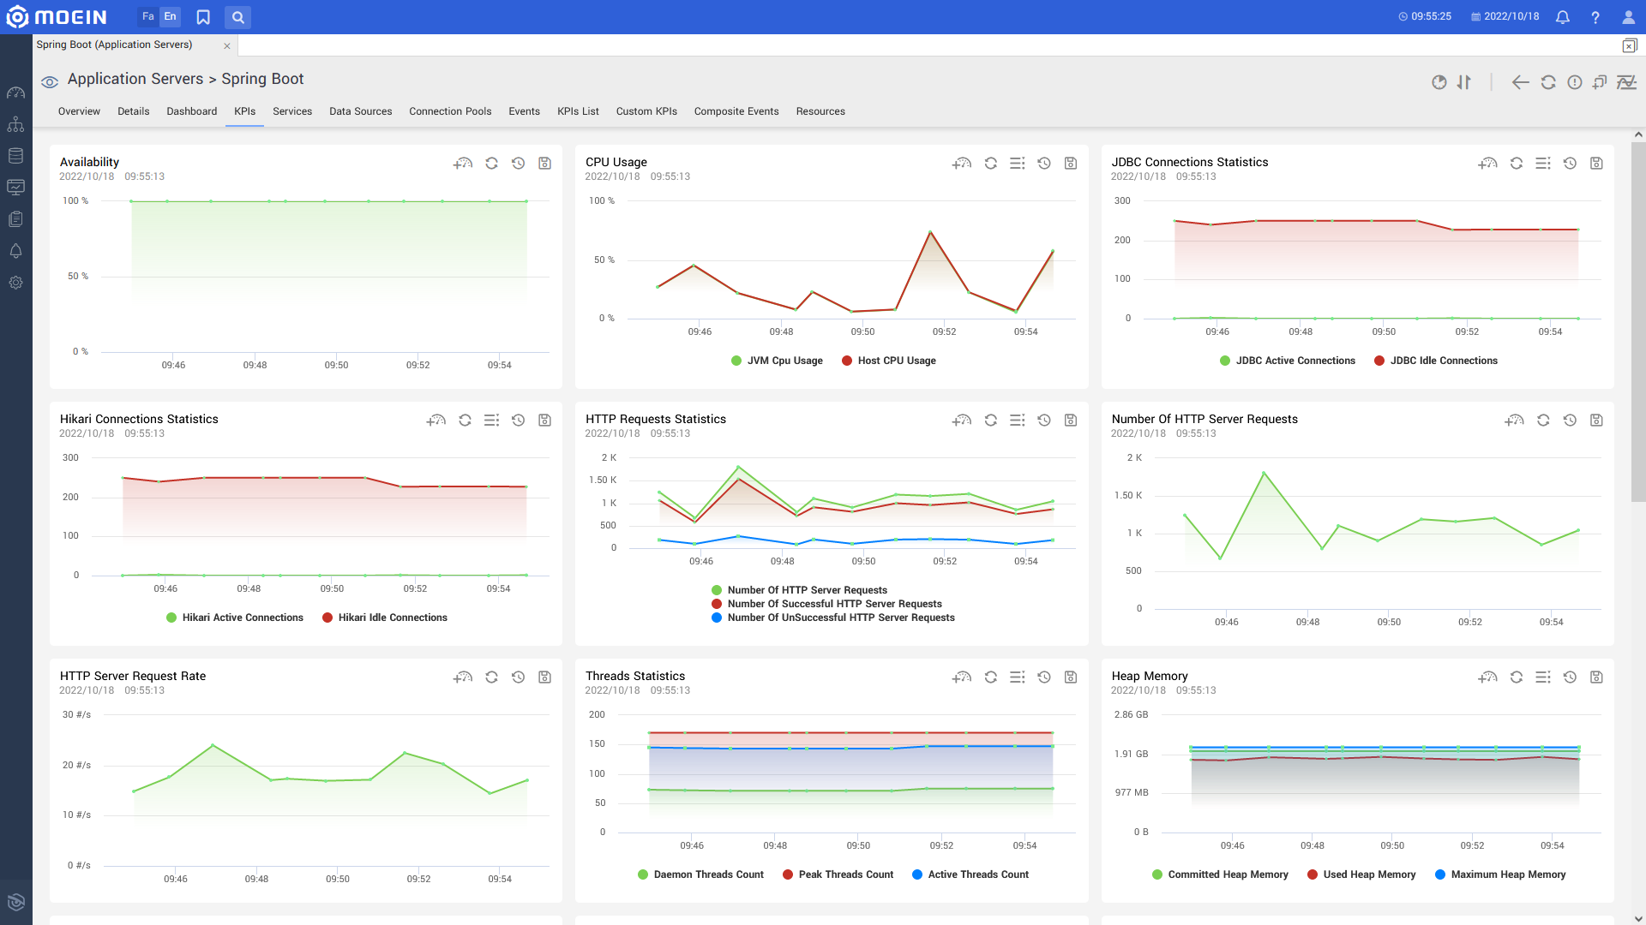Viewport: 1646px width, 925px height.
Task: Save the HTTP Server Request Rate chart
Action: (544, 677)
